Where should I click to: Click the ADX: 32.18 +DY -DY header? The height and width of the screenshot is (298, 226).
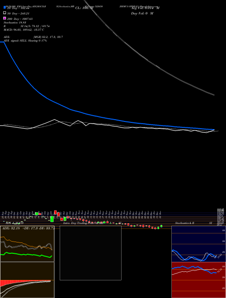[x=28, y=228]
